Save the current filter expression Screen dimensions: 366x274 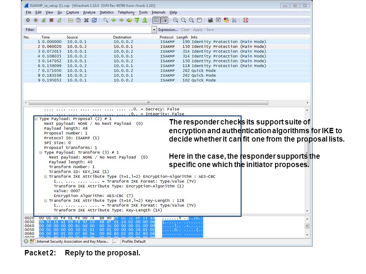coord(210,30)
